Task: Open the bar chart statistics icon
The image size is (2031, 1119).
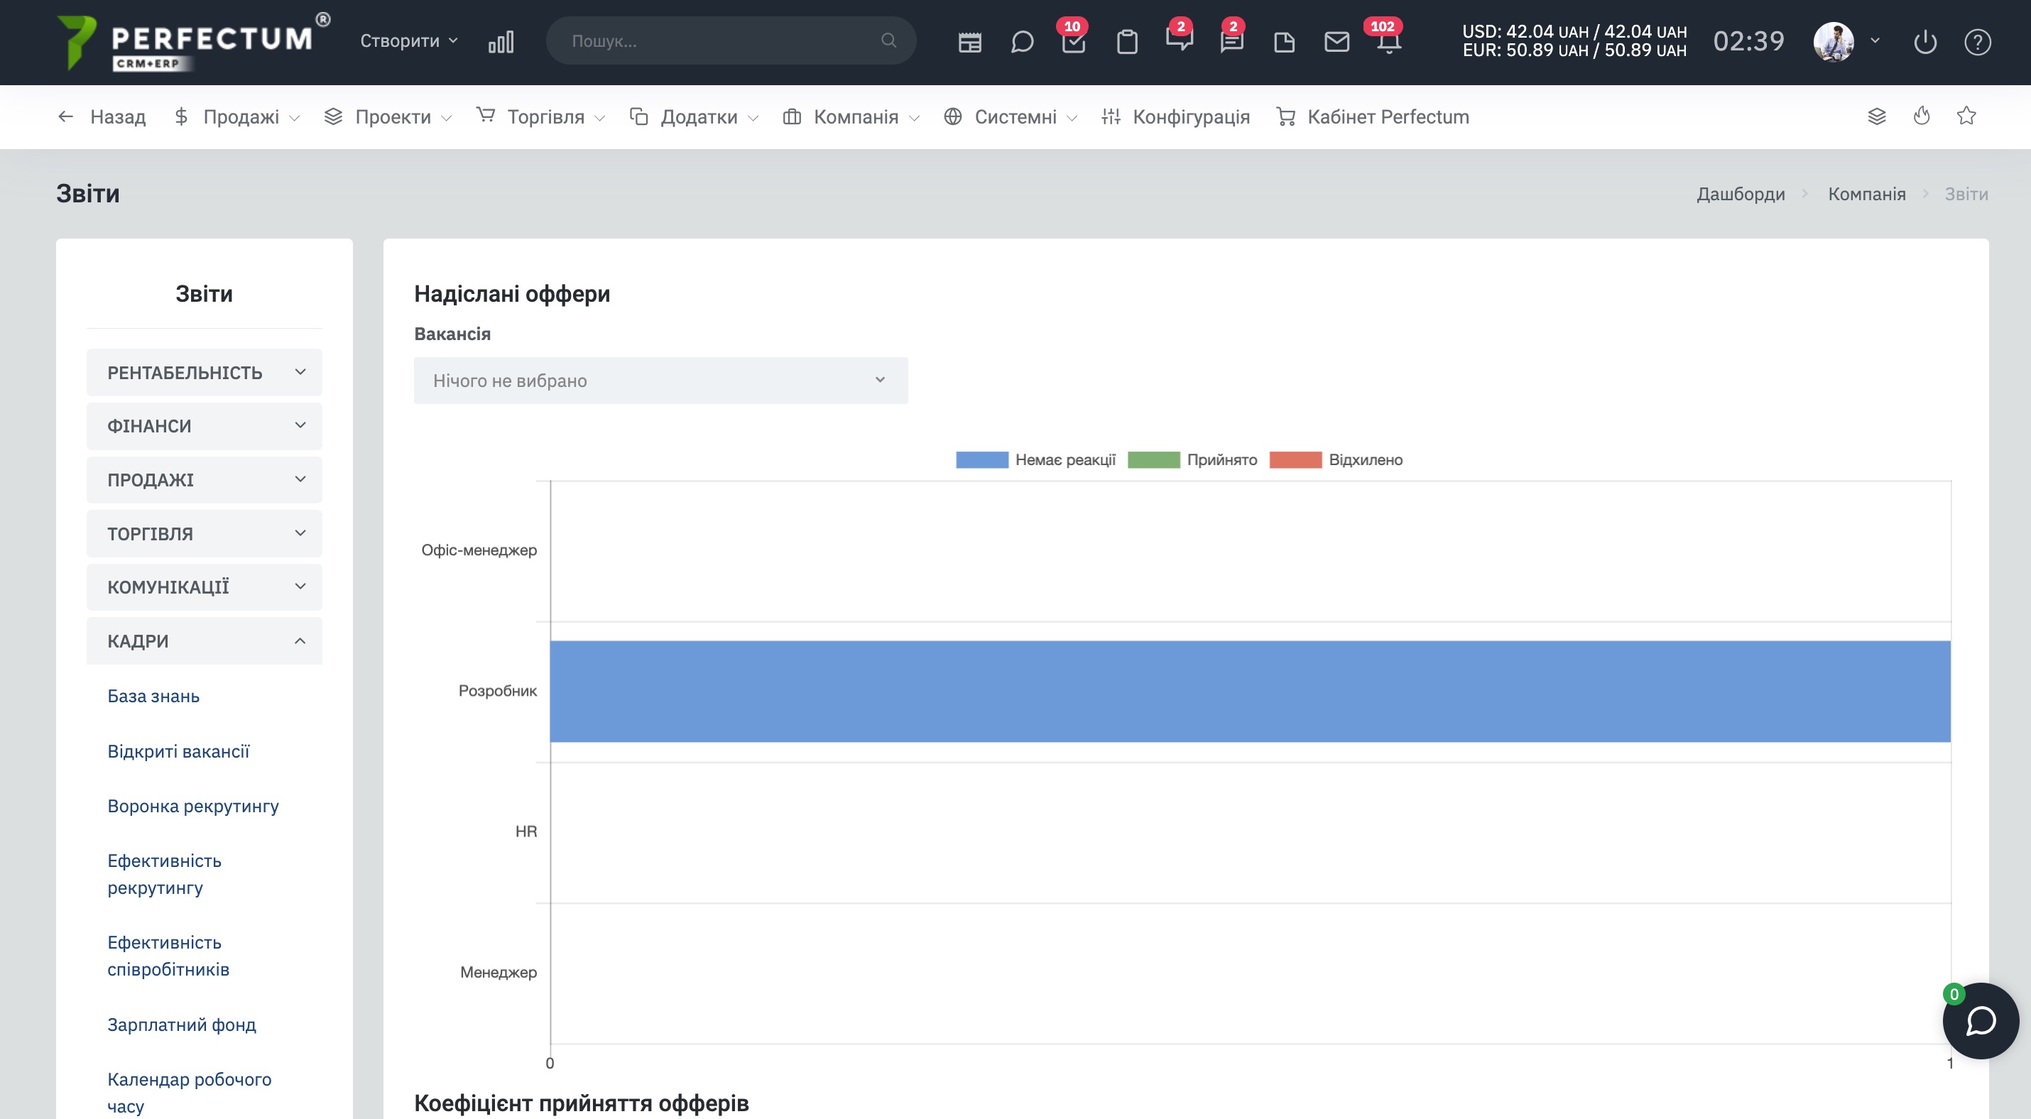Action: point(501,42)
